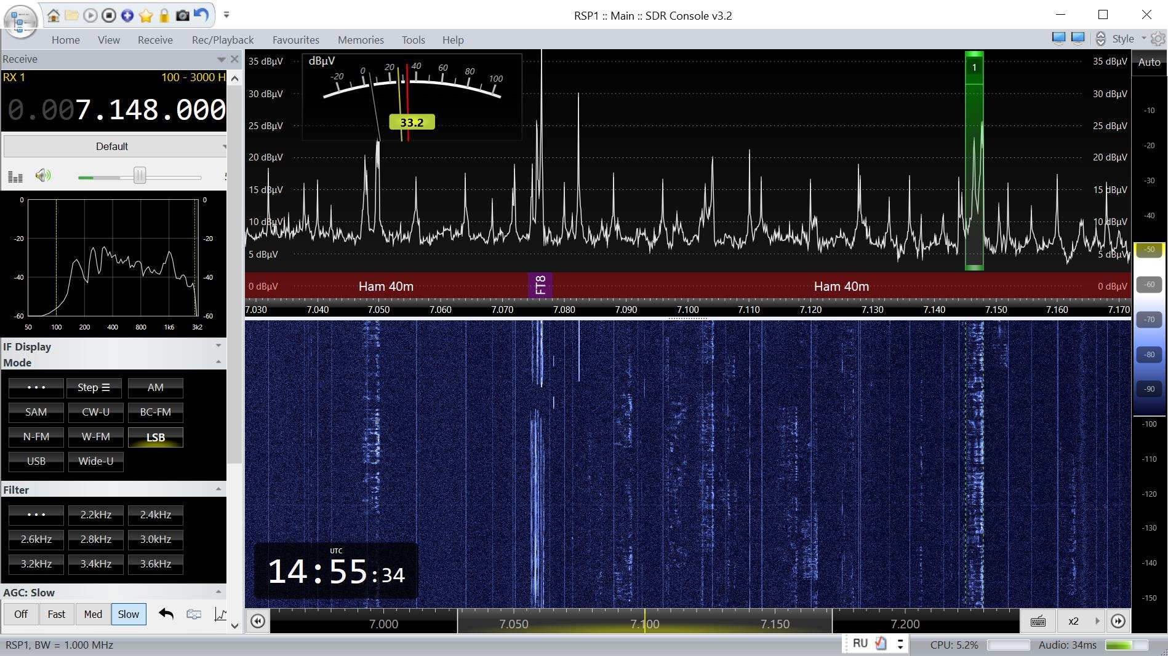
Task: Open the Memories tab
Action: (361, 40)
